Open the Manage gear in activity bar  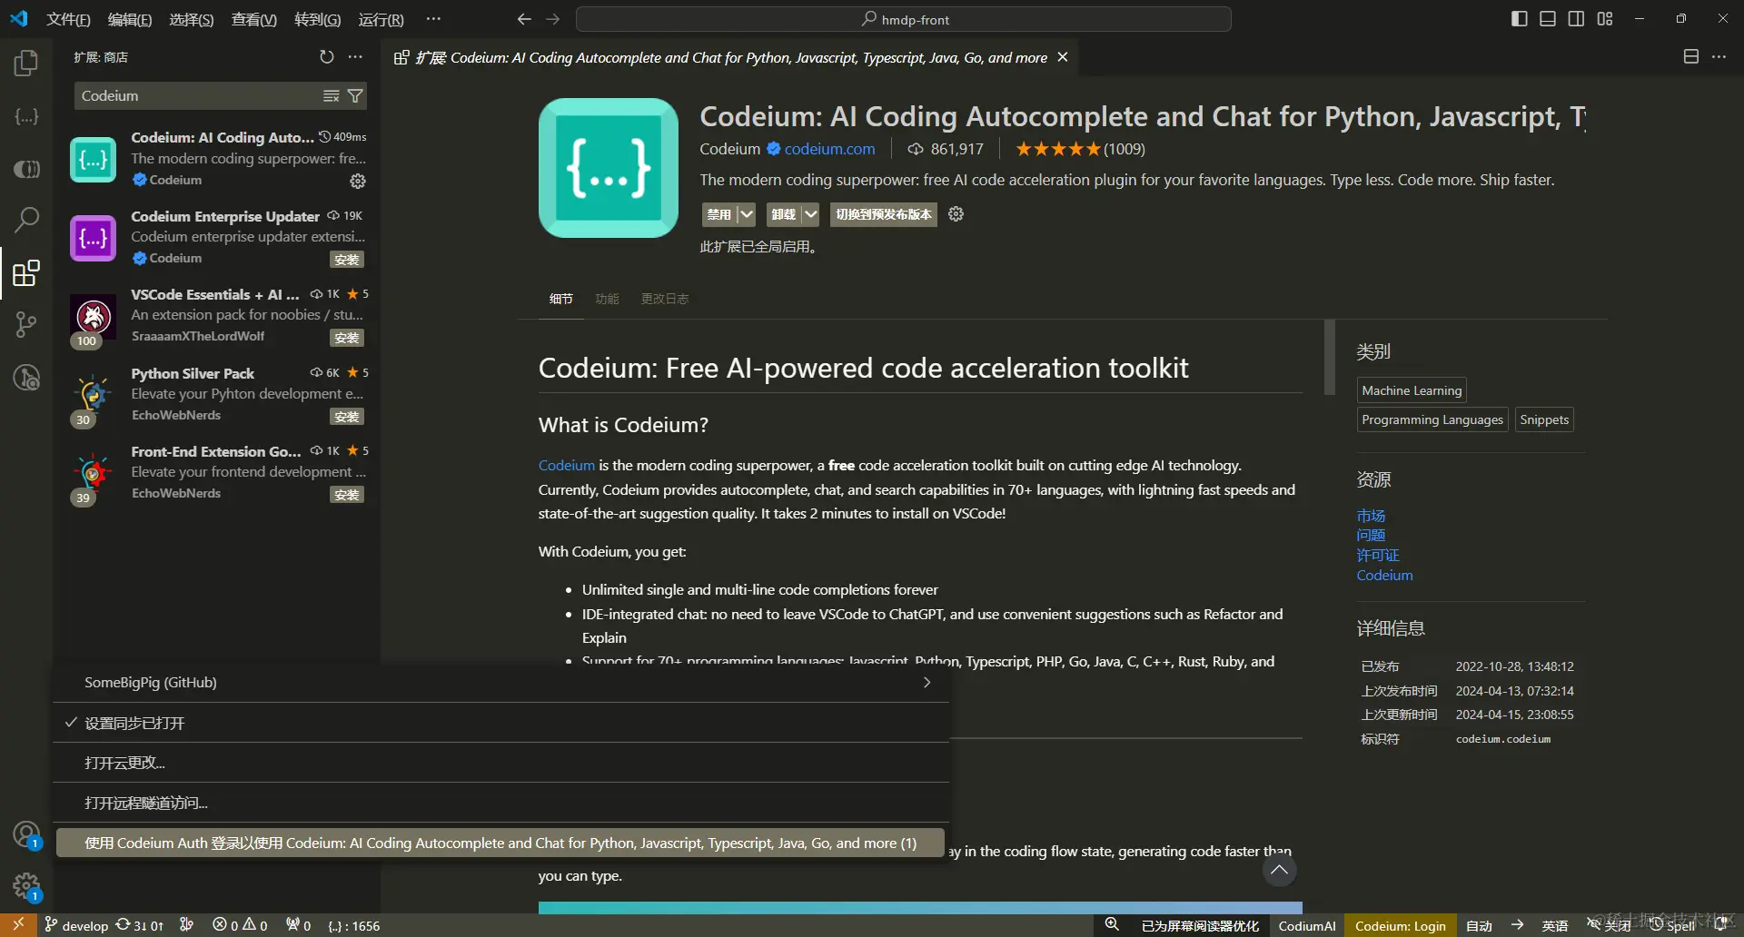tap(26, 887)
